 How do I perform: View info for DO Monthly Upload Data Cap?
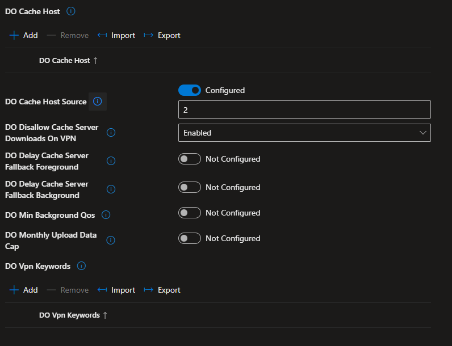[x=111, y=240]
